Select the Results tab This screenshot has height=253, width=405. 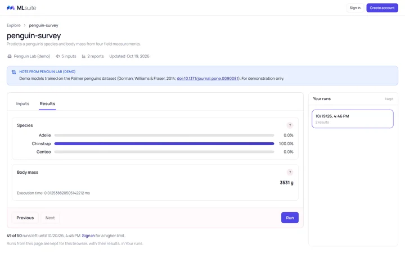(x=47, y=104)
